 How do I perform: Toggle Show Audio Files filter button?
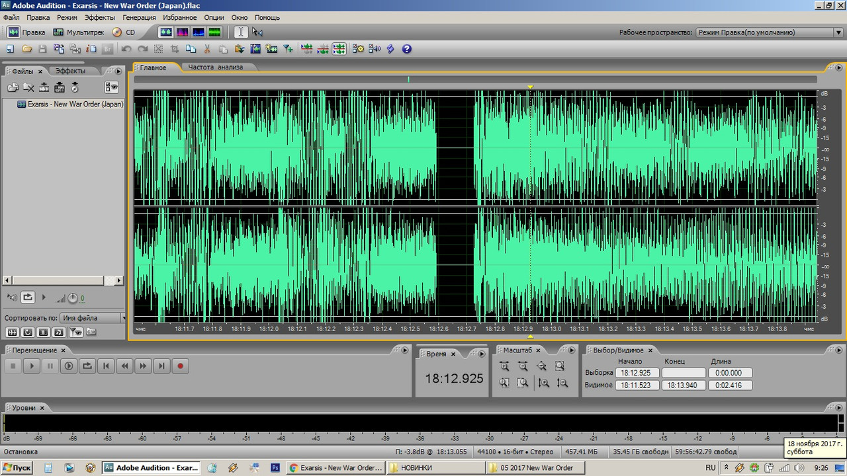pyautogui.click(x=12, y=332)
